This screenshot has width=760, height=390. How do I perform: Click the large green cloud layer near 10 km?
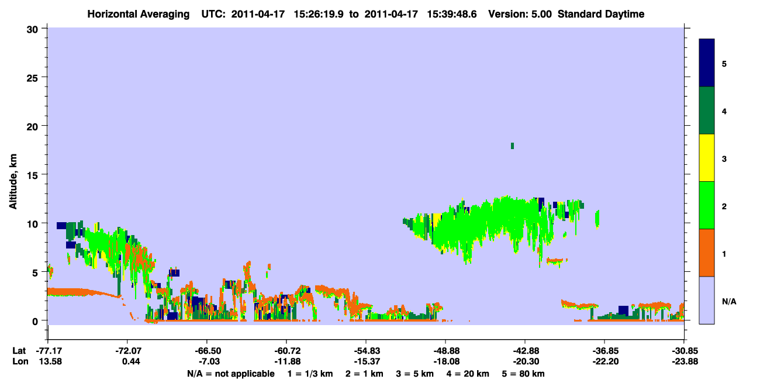pyautogui.click(x=491, y=225)
